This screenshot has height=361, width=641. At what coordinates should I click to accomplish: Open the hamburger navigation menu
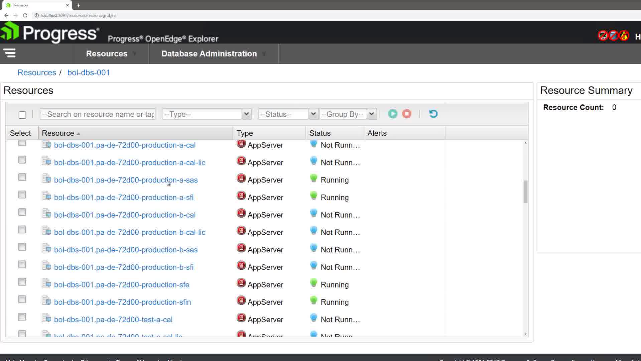pyautogui.click(x=10, y=53)
